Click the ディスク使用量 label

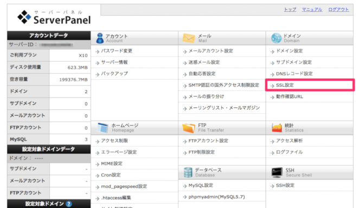pos(25,67)
